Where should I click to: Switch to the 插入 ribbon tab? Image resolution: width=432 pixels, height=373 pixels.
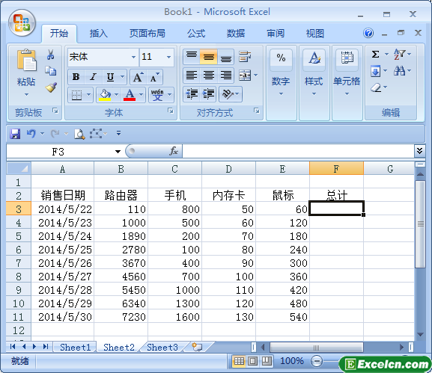click(98, 34)
